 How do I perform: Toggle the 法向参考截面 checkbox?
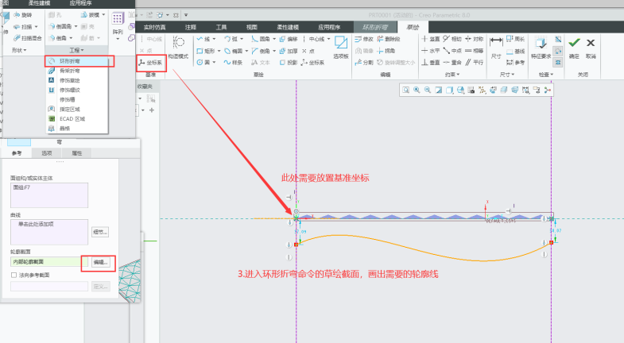click(14, 275)
